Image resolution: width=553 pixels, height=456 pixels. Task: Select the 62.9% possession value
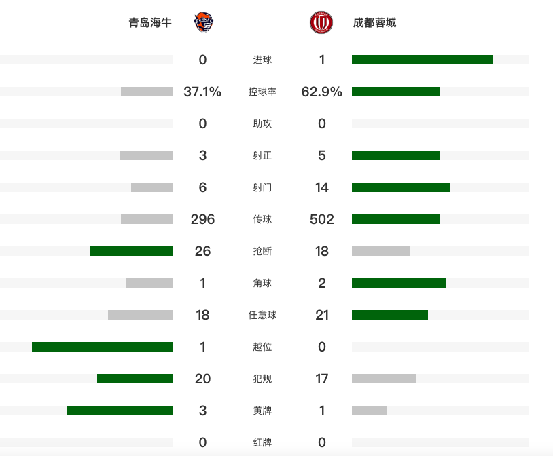point(321,92)
